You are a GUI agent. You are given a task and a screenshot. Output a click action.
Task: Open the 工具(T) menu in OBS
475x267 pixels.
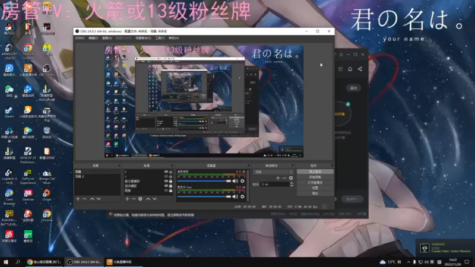pos(160,38)
